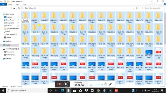The height and width of the screenshot is (93, 166).
Task: Select This PC in the navigation pane
Action: click(8, 45)
